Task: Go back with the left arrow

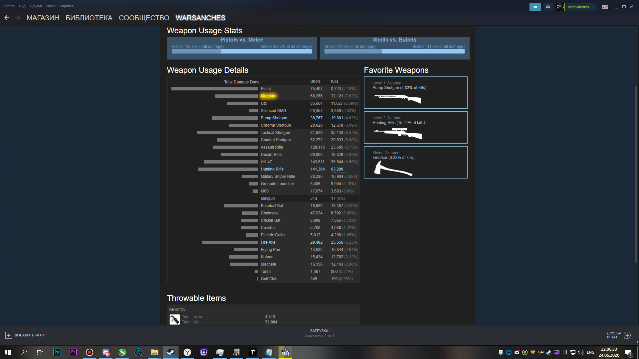Action: [7, 18]
